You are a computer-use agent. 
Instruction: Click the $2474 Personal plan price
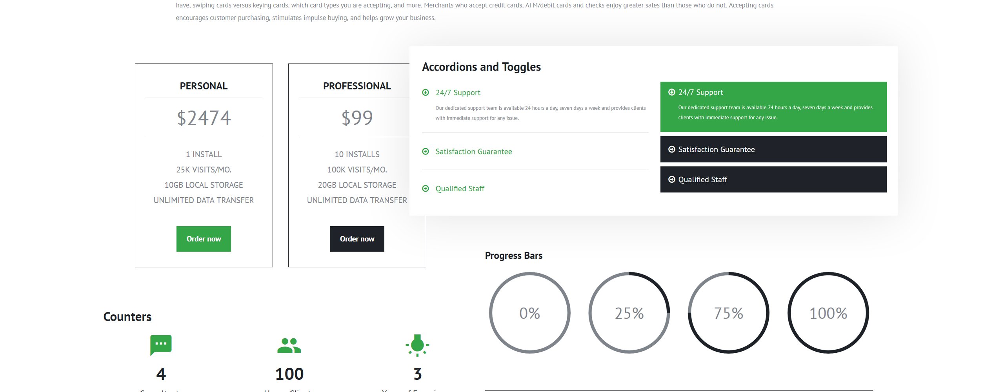pyautogui.click(x=204, y=118)
